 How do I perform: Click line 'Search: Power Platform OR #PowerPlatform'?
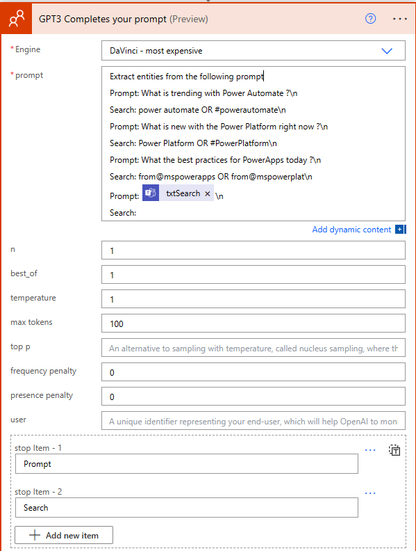(x=193, y=143)
